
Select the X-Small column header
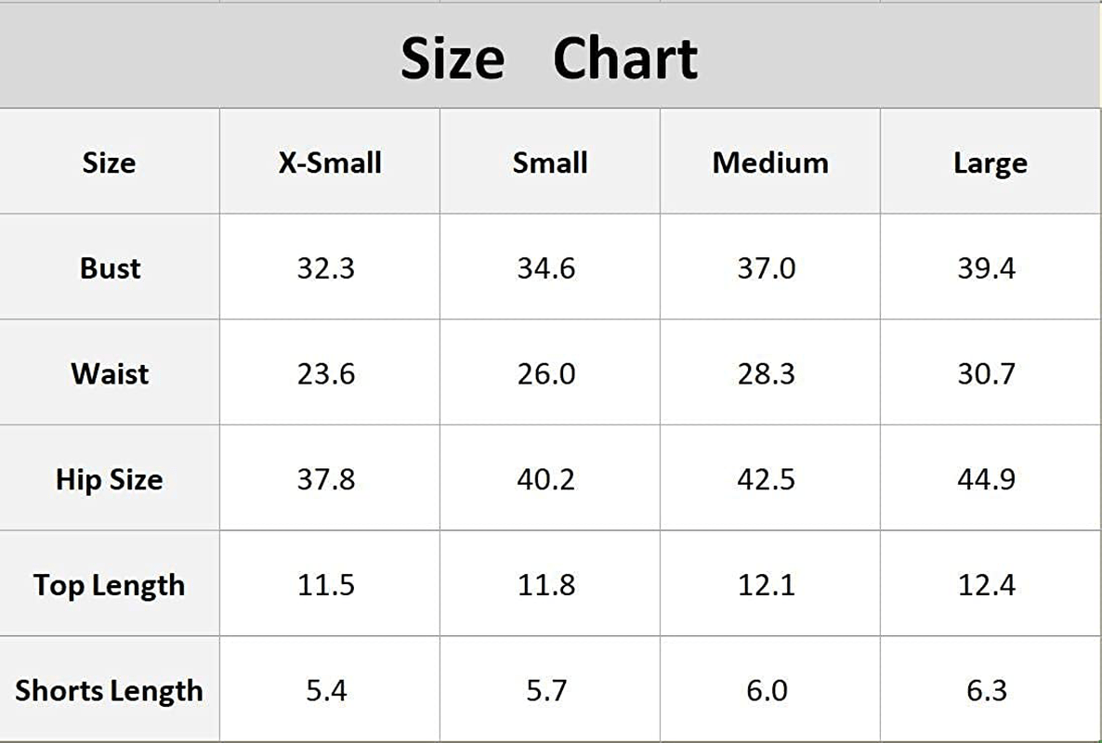click(x=330, y=163)
